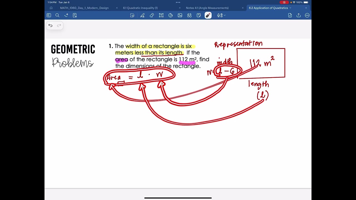356x200 pixels.
Task: Open the more options menu
Action: click(x=307, y=16)
